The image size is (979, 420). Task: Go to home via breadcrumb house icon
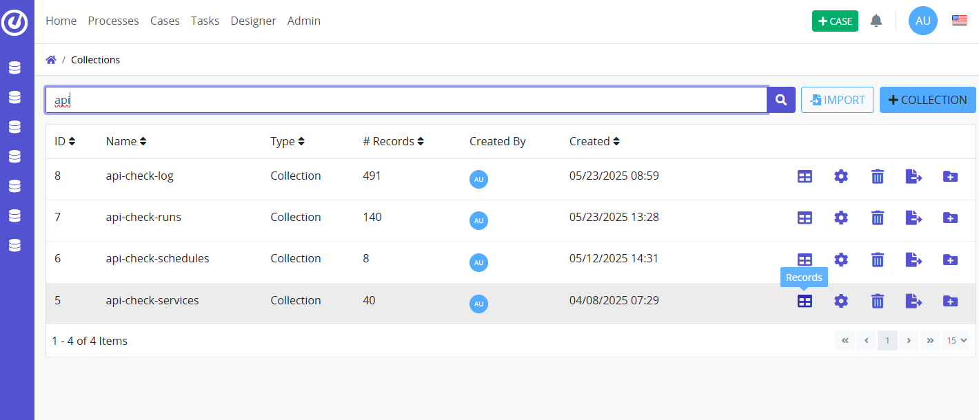[x=51, y=60]
